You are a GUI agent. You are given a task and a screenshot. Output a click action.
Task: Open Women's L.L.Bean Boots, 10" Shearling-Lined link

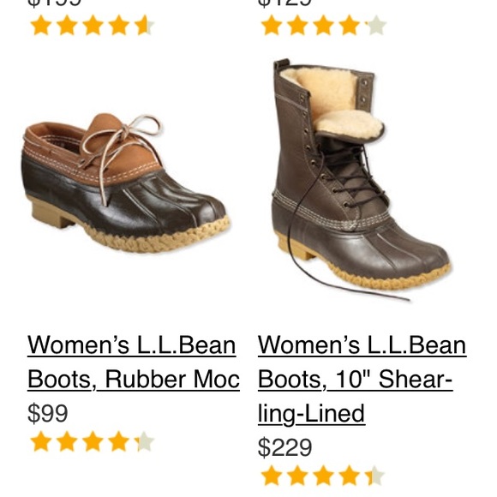(362, 379)
